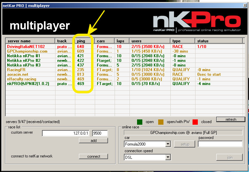Click the gold open/with PW legend swatch

coord(161,122)
